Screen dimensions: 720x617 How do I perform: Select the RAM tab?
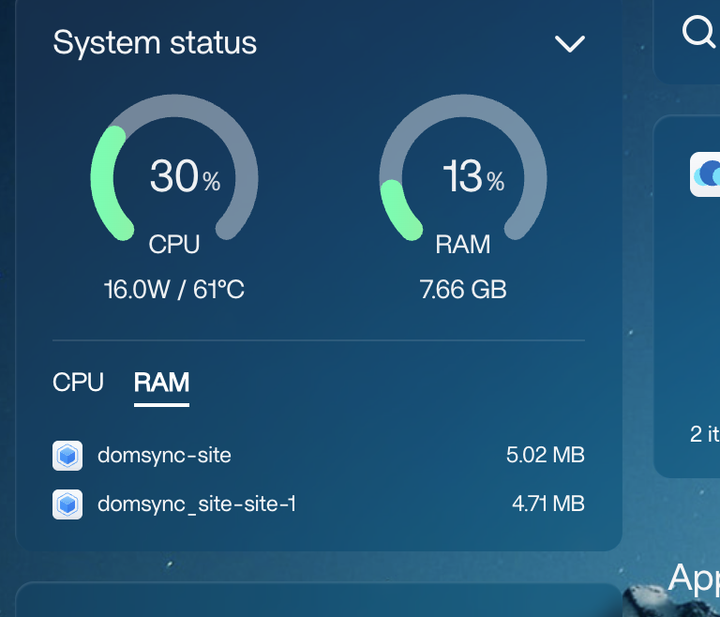tap(161, 384)
